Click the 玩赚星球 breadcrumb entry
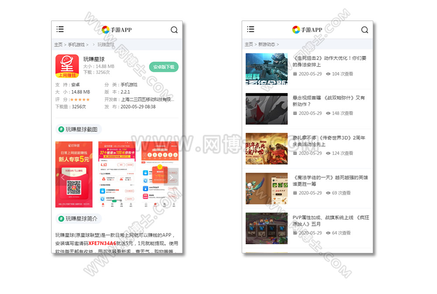Screen dimensions: 437x294 click(106, 45)
